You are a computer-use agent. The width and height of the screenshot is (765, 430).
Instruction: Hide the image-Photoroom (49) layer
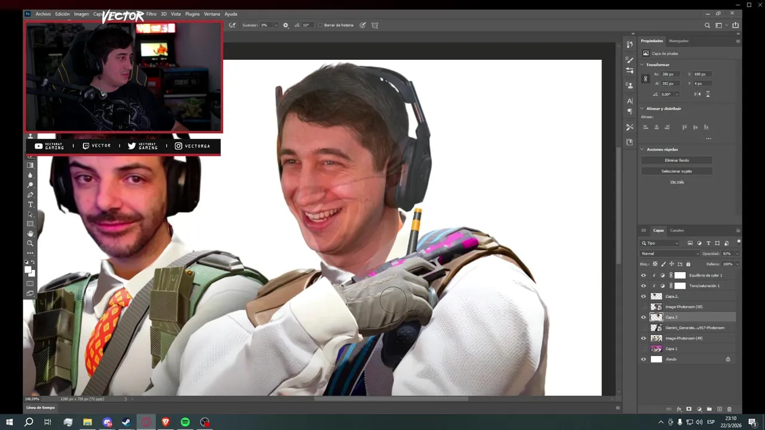click(x=644, y=338)
